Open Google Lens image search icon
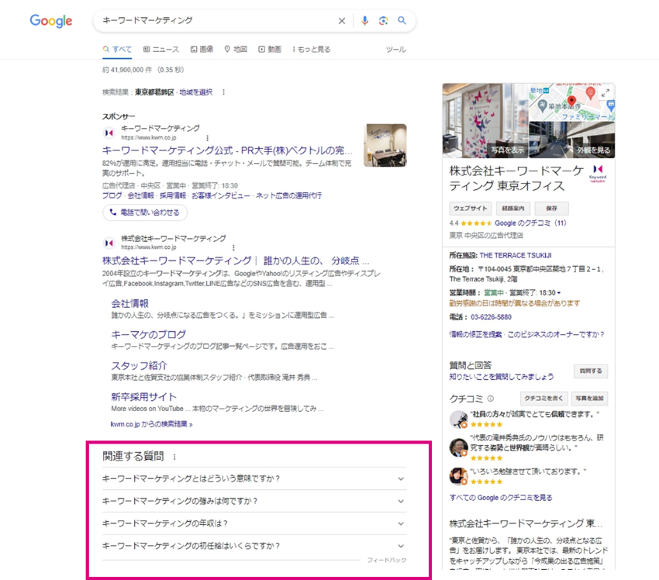 point(383,21)
